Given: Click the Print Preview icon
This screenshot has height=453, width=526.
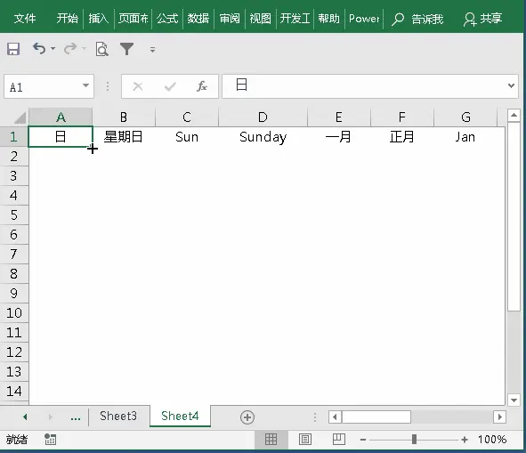Looking at the screenshot, I should (101, 49).
